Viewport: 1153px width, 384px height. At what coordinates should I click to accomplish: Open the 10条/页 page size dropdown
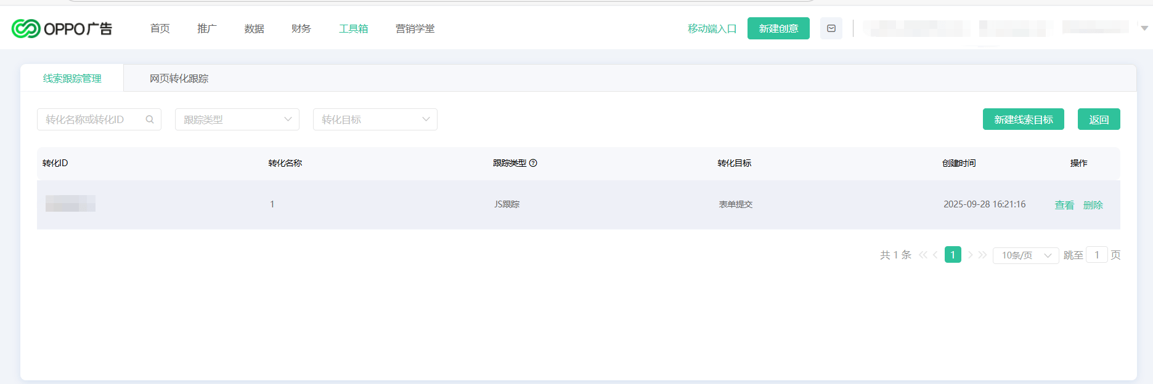click(x=1025, y=255)
